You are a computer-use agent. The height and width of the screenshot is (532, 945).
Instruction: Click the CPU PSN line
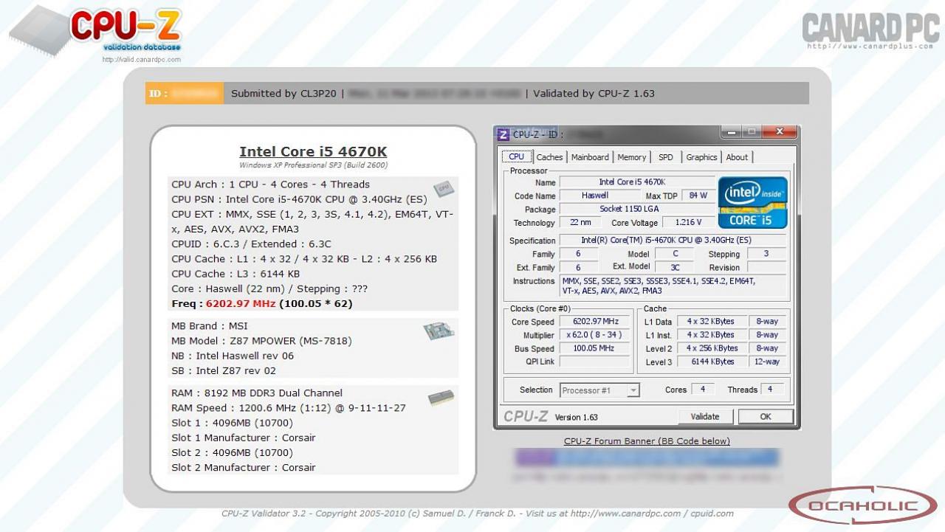coord(299,199)
